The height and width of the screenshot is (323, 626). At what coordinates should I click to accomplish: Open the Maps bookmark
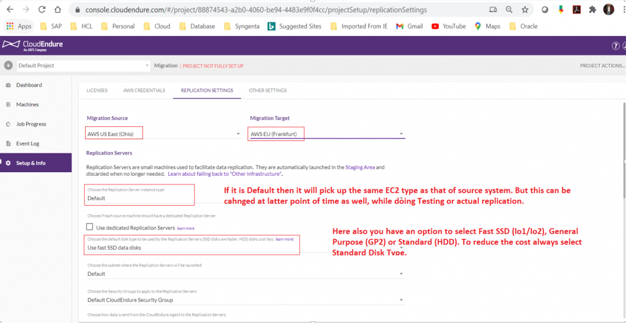pos(487,26)
